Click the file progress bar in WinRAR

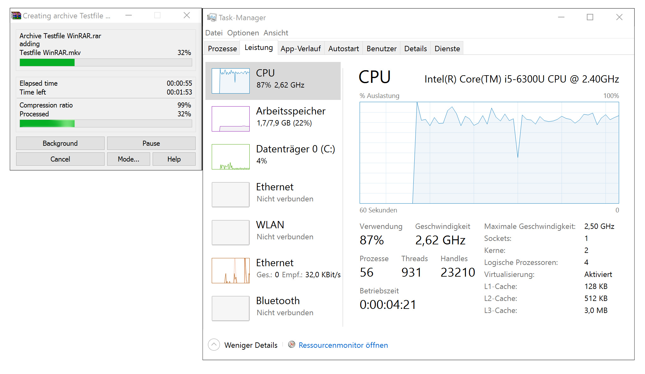pos(106,63)
